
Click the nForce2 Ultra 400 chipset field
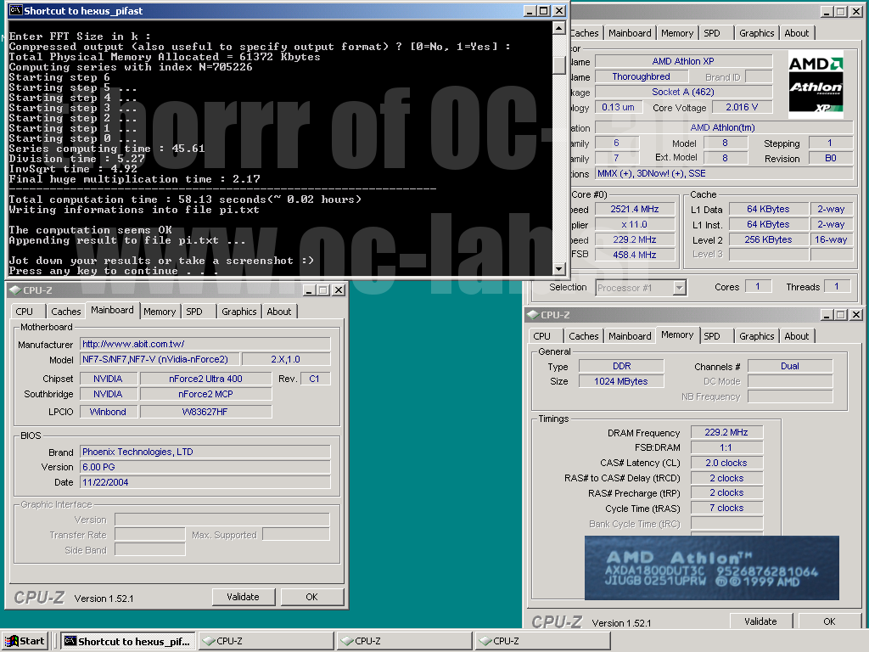click(x=205, y=379)
